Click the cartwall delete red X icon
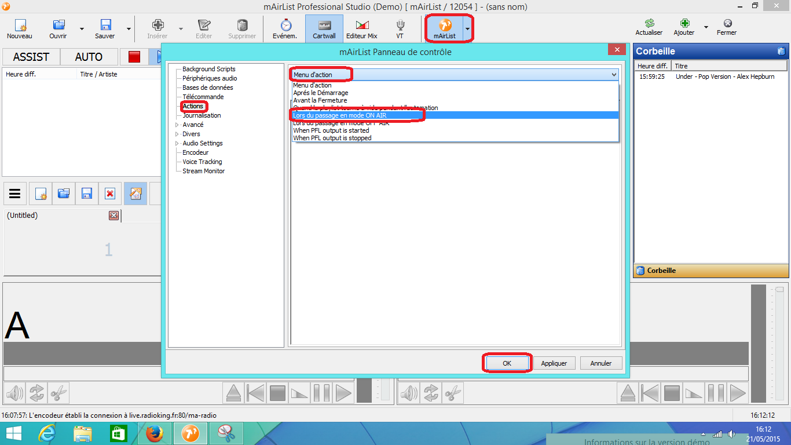Screen dimensions: 791x445 pos(110,194)
